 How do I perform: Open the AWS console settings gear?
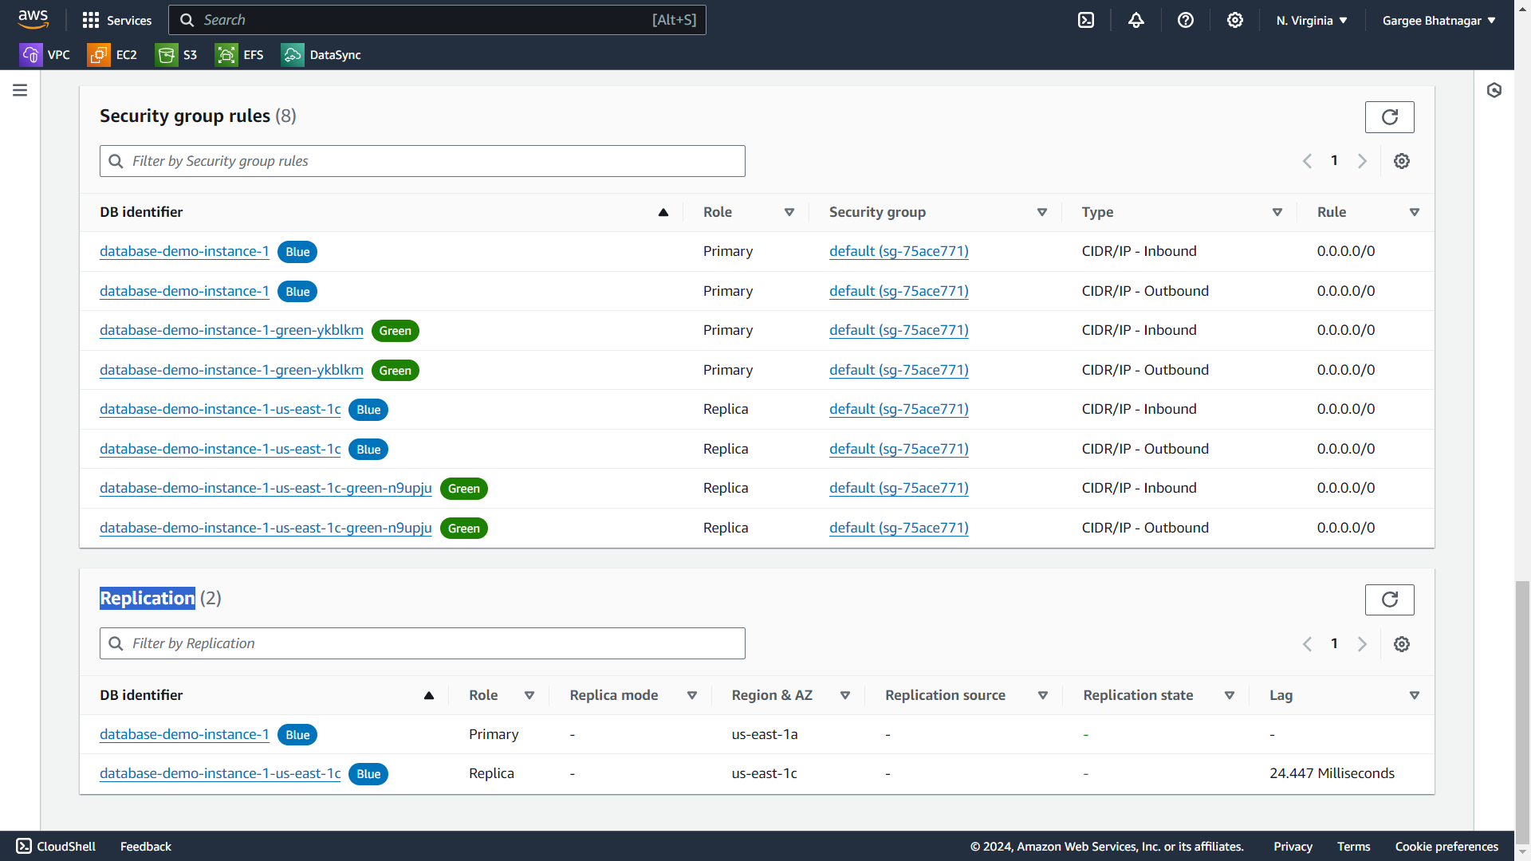tap(1235, 20)
